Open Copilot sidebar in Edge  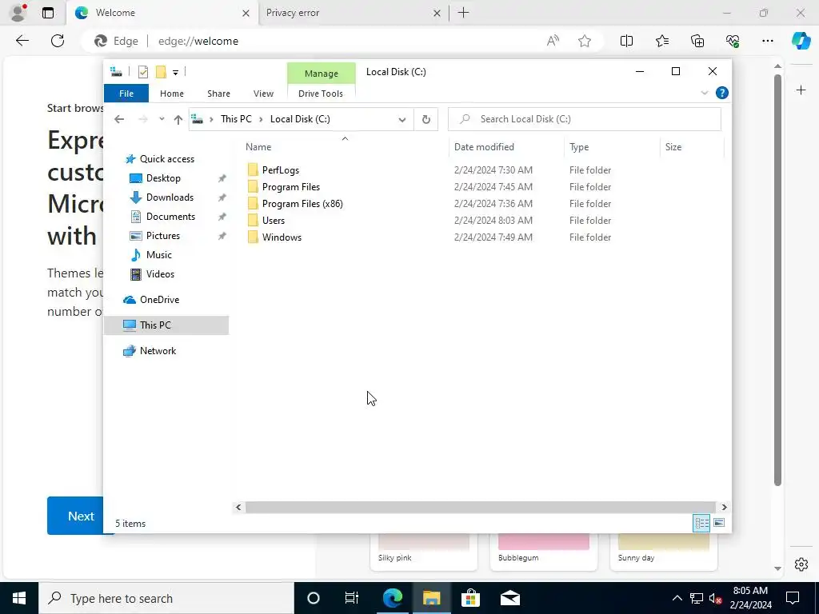coord(801,41)
